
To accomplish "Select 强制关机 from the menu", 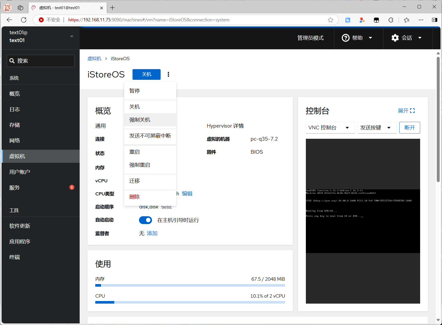I will click(x=140, y=120).
